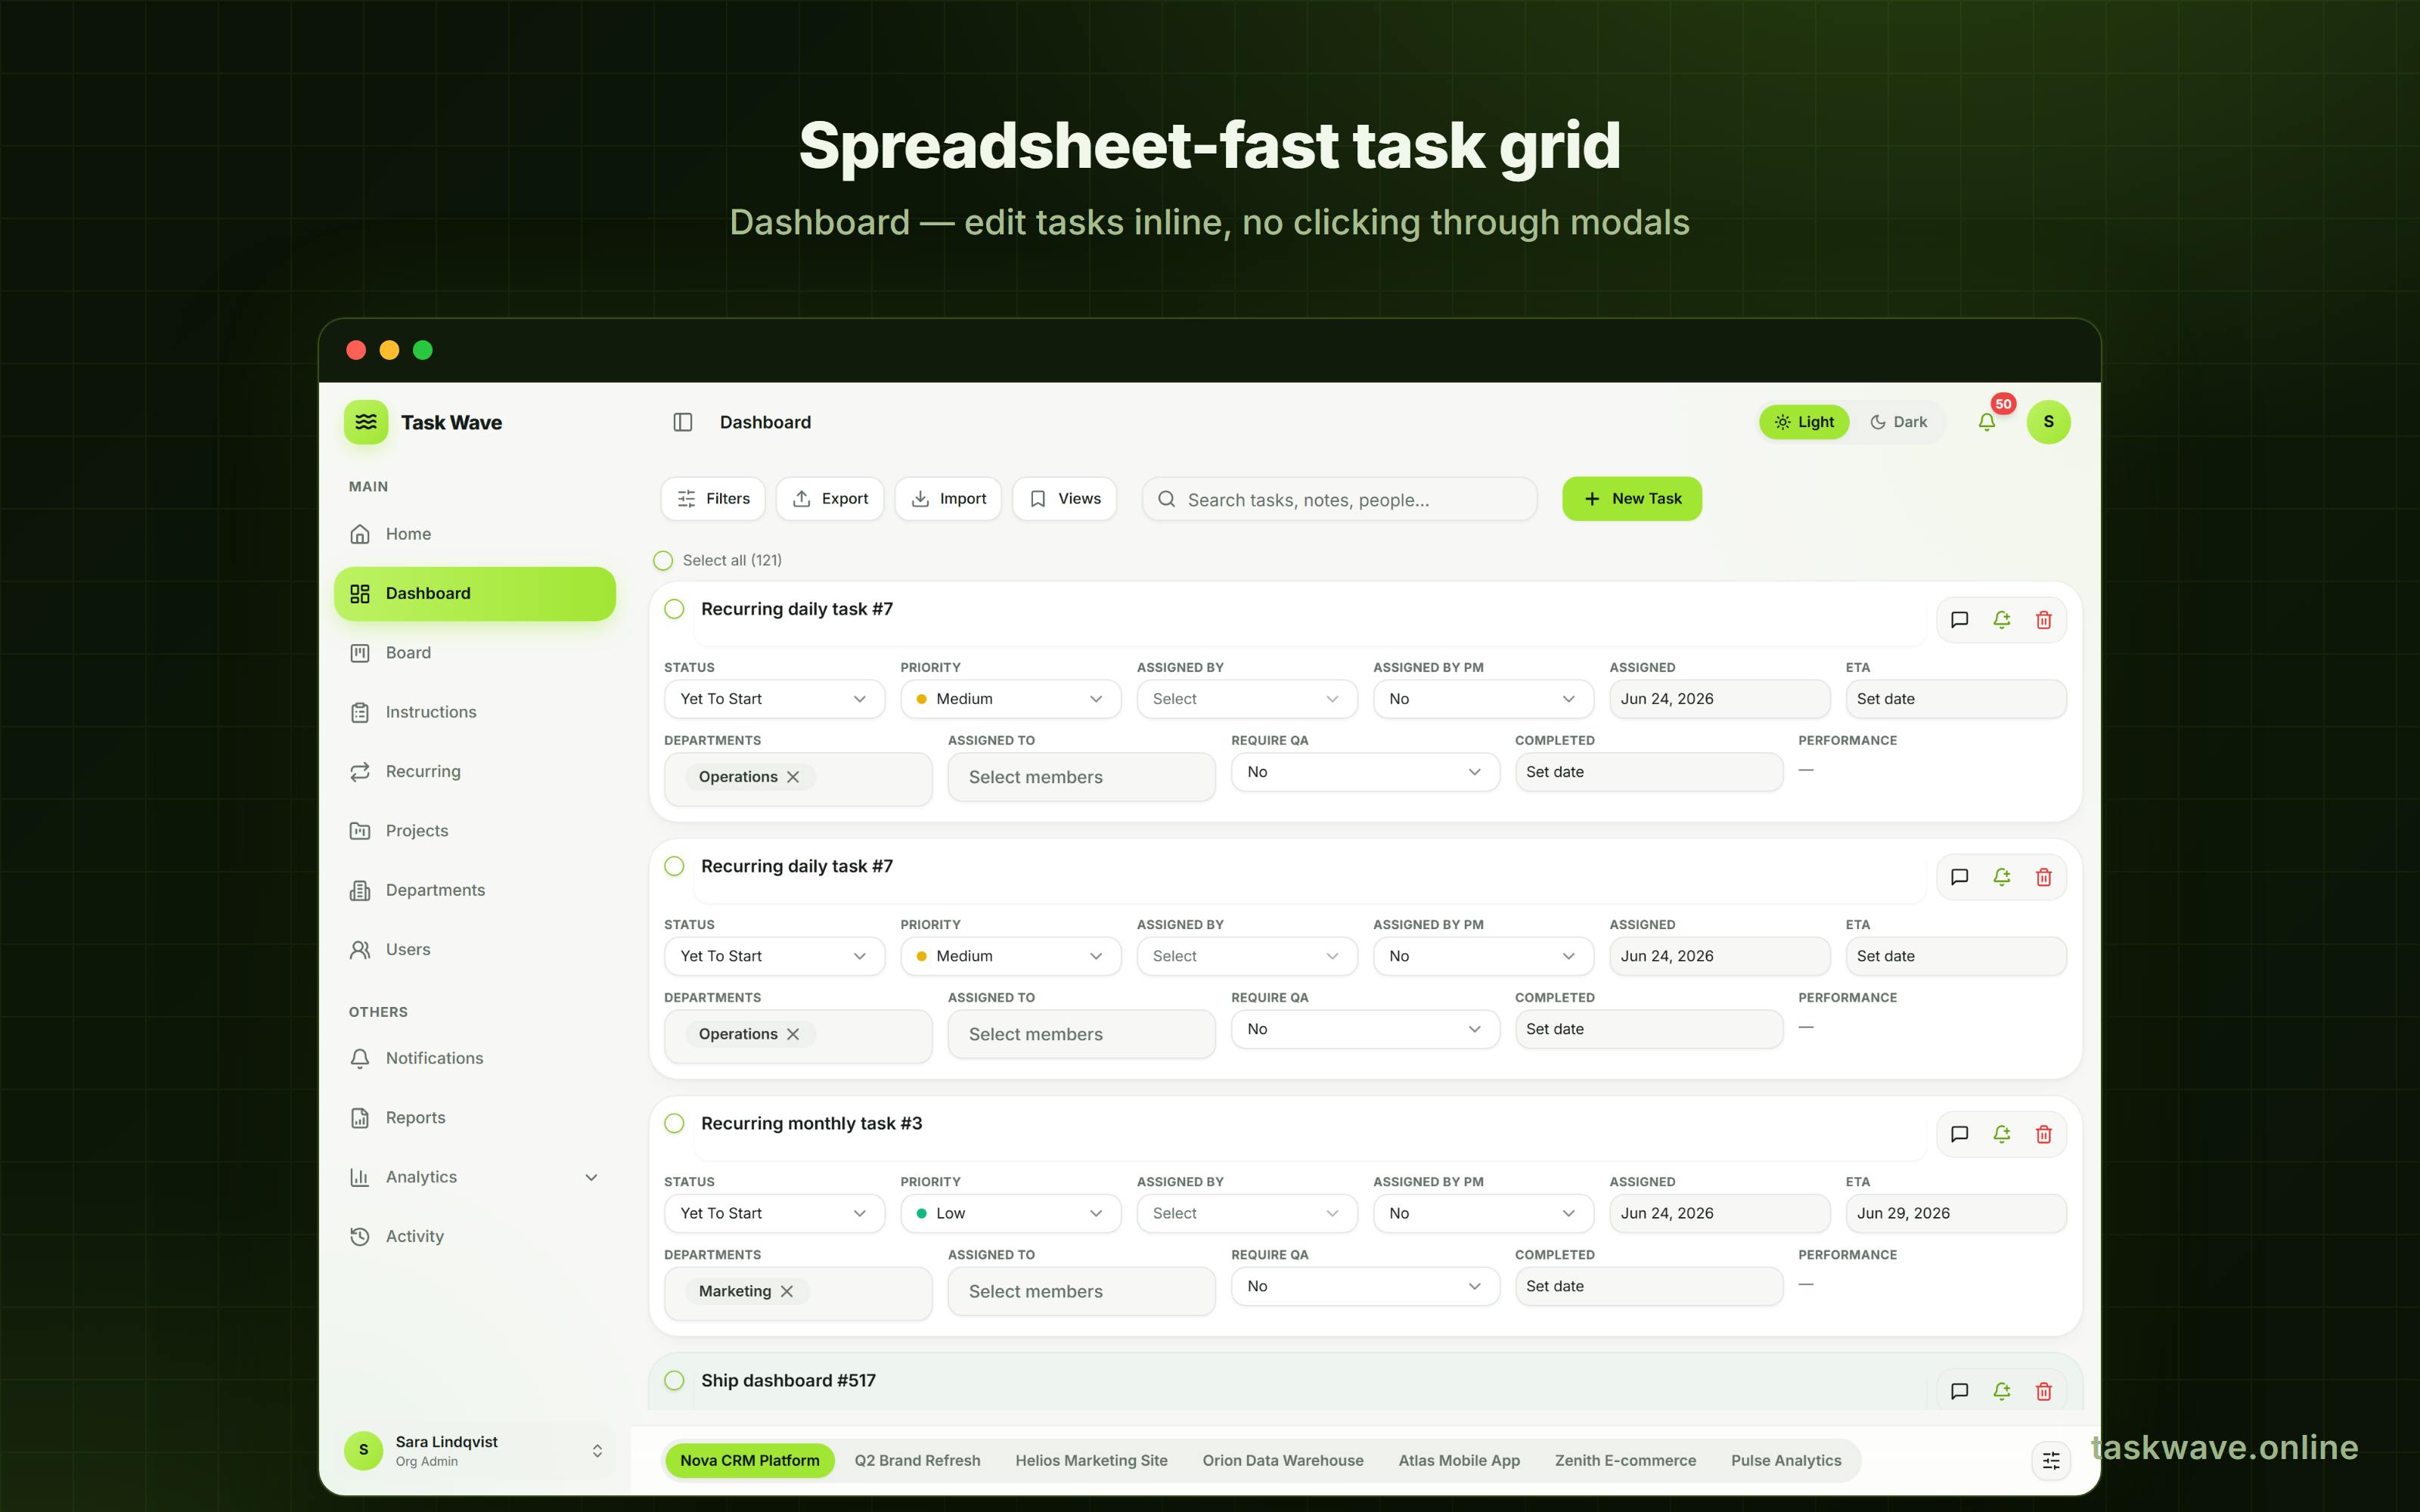Open comments on second Recurring daily task #7
This screenshot has height=1512, width=2420.
coord(1960,877)
